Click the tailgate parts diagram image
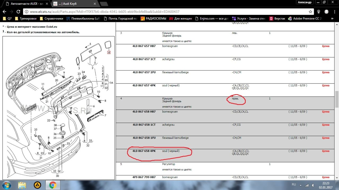 (59, 108)
